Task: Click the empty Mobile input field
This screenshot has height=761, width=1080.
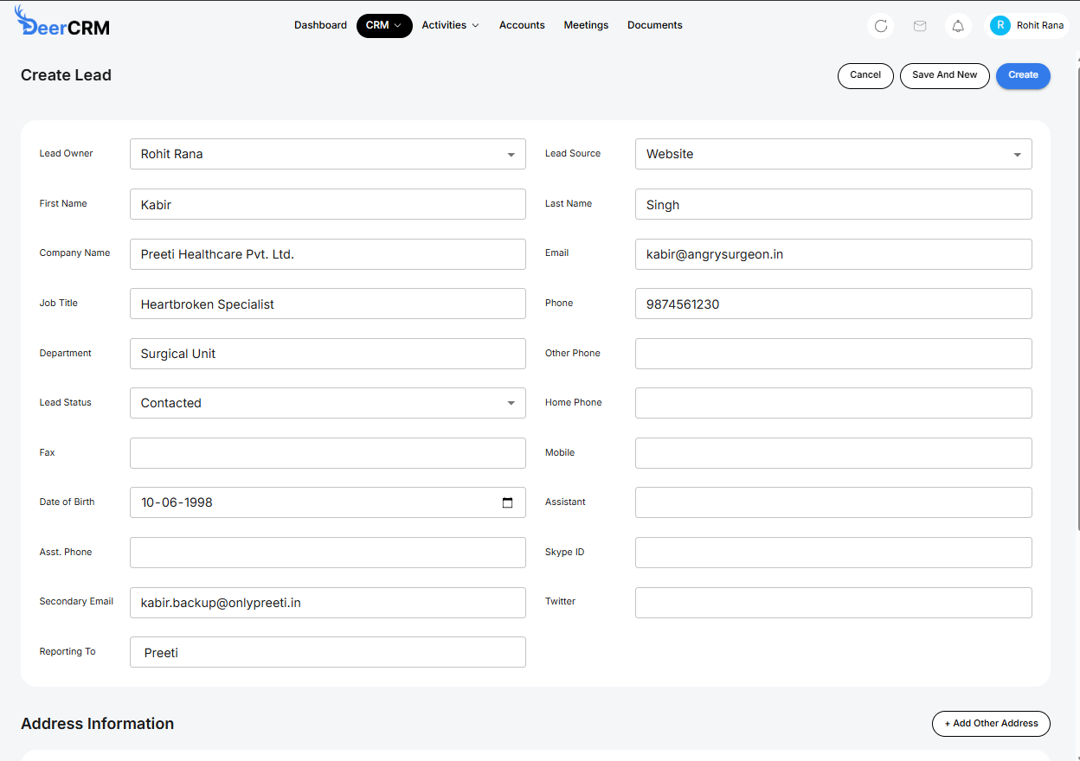Action: coord(833,452)
